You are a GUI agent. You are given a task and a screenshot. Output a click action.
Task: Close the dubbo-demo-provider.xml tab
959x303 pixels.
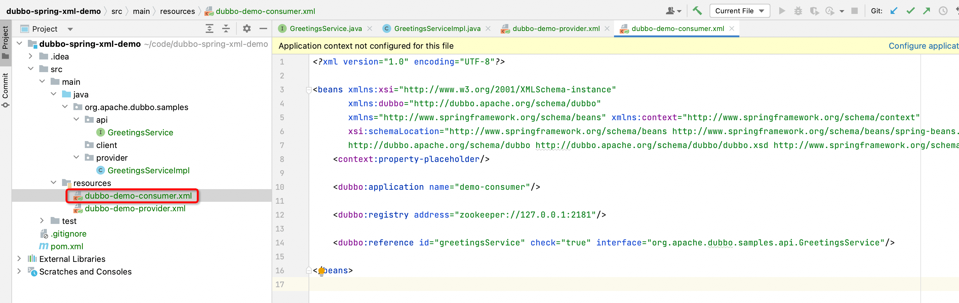(607, 29)
